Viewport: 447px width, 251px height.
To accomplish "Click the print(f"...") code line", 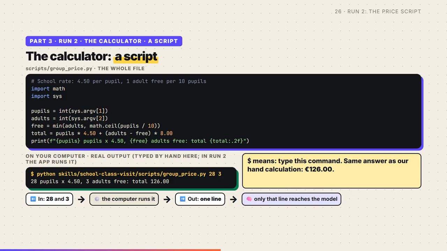I will (x=140, y=141).
